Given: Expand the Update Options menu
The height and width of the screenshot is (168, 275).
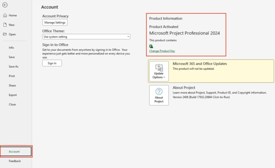Looking at the screenshot, I should (x=159, y=71).
